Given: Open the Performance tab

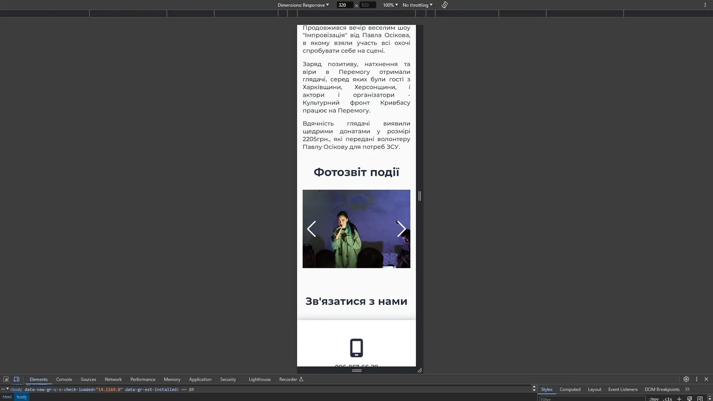Looking at the screenshot, I should [x=143, y=379].
